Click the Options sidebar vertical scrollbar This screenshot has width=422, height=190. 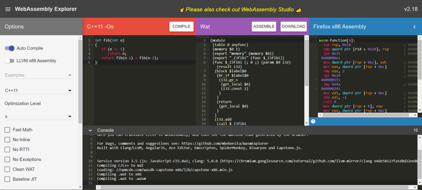click(80, 81)
